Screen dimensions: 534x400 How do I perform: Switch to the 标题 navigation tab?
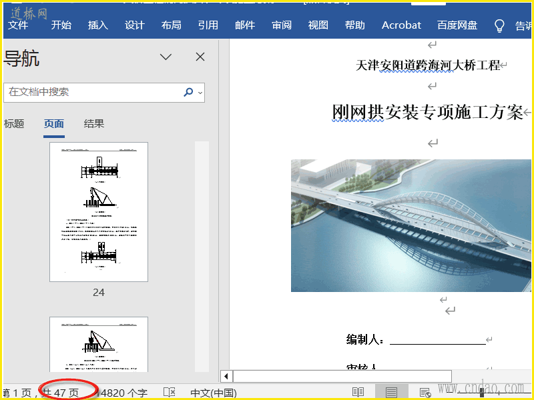(x=14, y=123)
